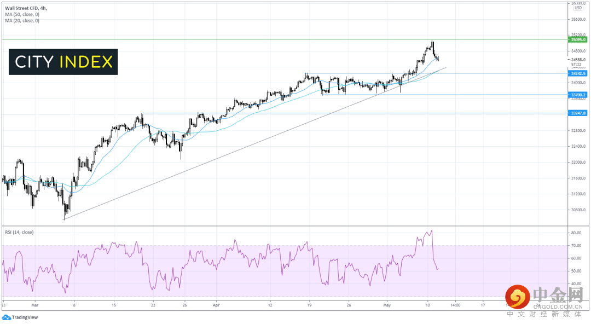Click the Mar date on time axis
This screenshot has height=324, width=591.
tap(35, 305)
